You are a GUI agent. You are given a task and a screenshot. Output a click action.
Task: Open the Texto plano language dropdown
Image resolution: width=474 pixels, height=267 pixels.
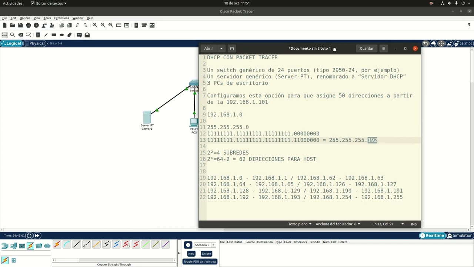click(x=300, y=224)
